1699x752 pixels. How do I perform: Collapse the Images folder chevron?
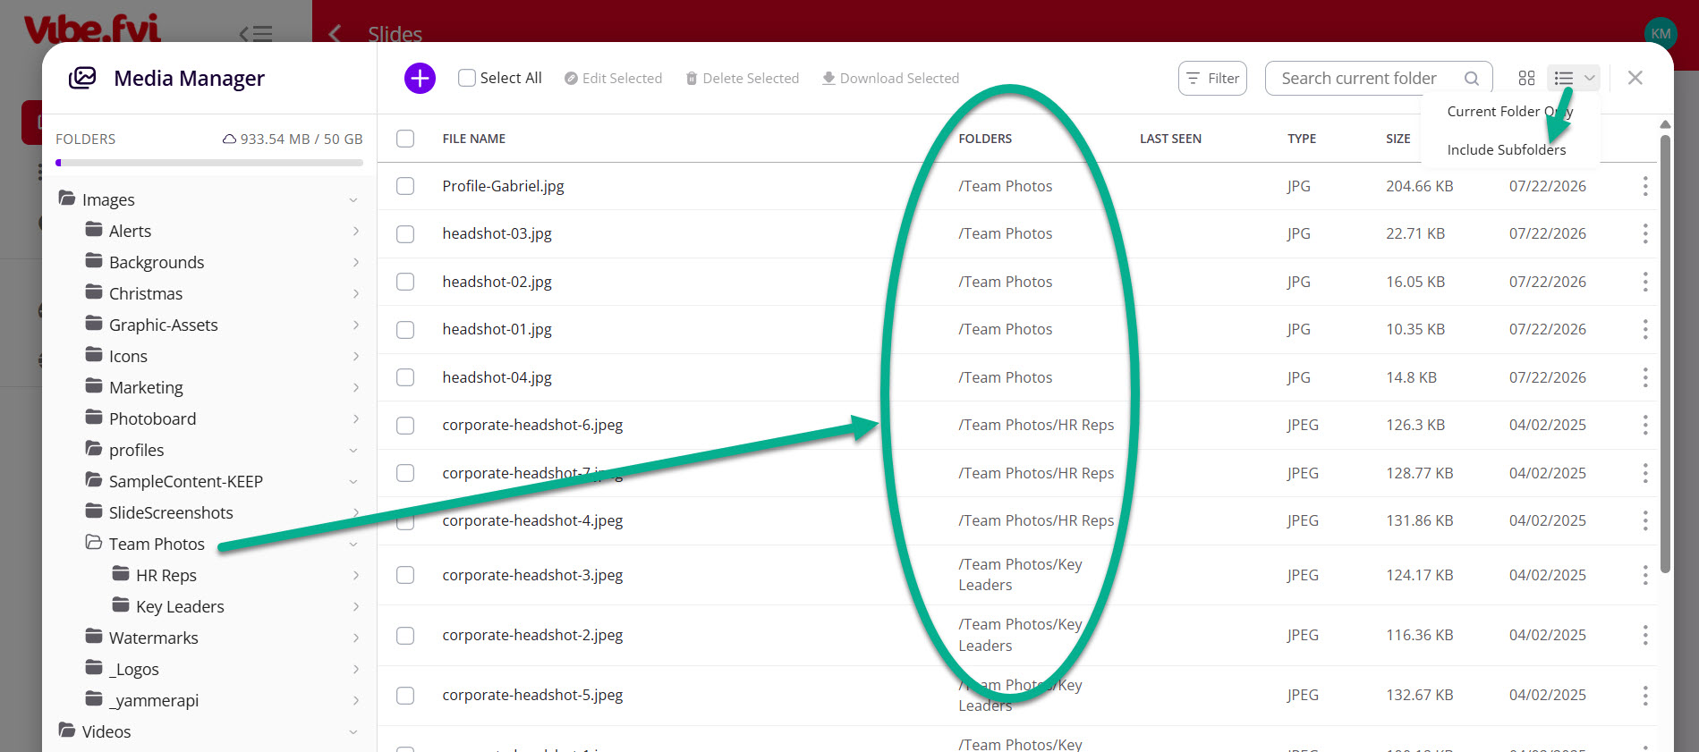tap(353, 200)
